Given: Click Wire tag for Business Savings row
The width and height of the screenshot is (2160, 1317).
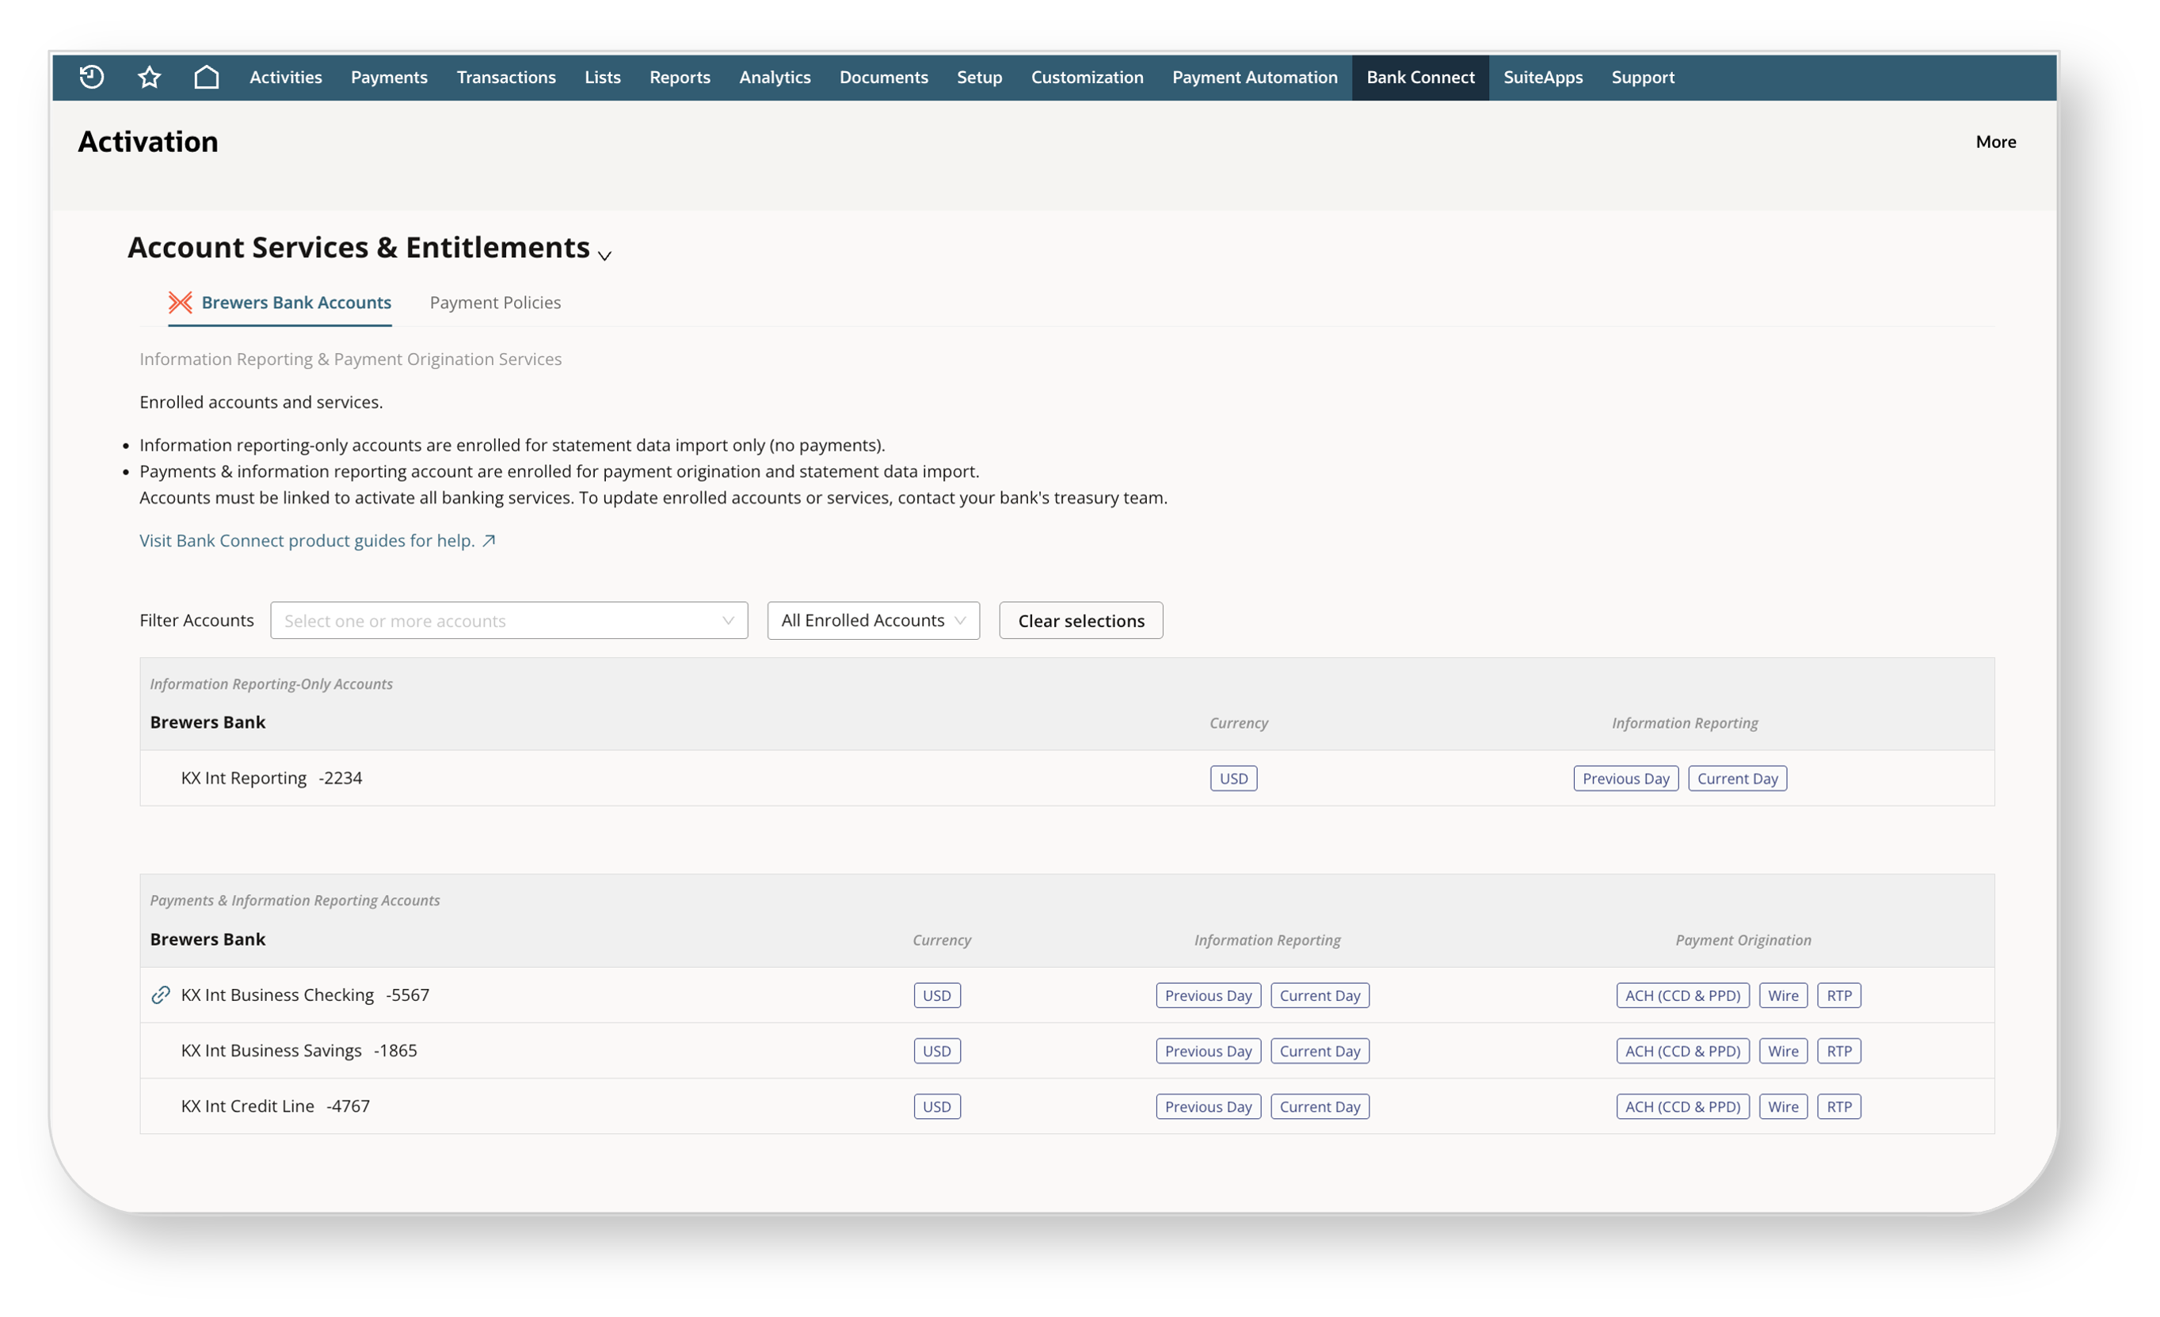Looking at the screenshot, I should pyautogui.click(x=1784, y=1052).
